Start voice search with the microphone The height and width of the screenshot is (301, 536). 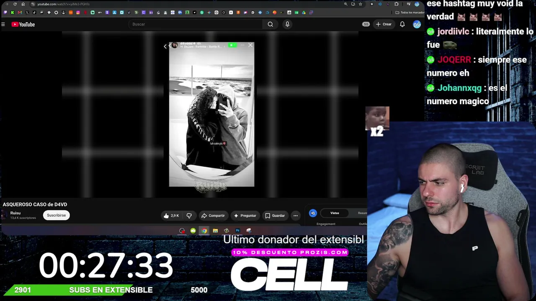click(287, 24)
